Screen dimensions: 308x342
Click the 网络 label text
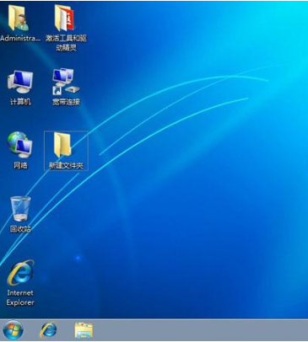[x=20, y=165]
